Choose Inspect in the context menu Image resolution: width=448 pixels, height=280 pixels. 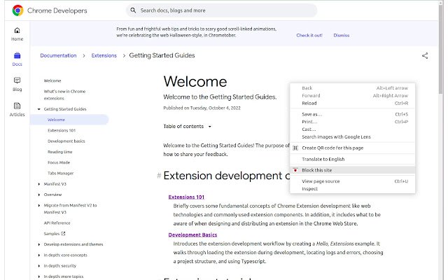point(353,189)
